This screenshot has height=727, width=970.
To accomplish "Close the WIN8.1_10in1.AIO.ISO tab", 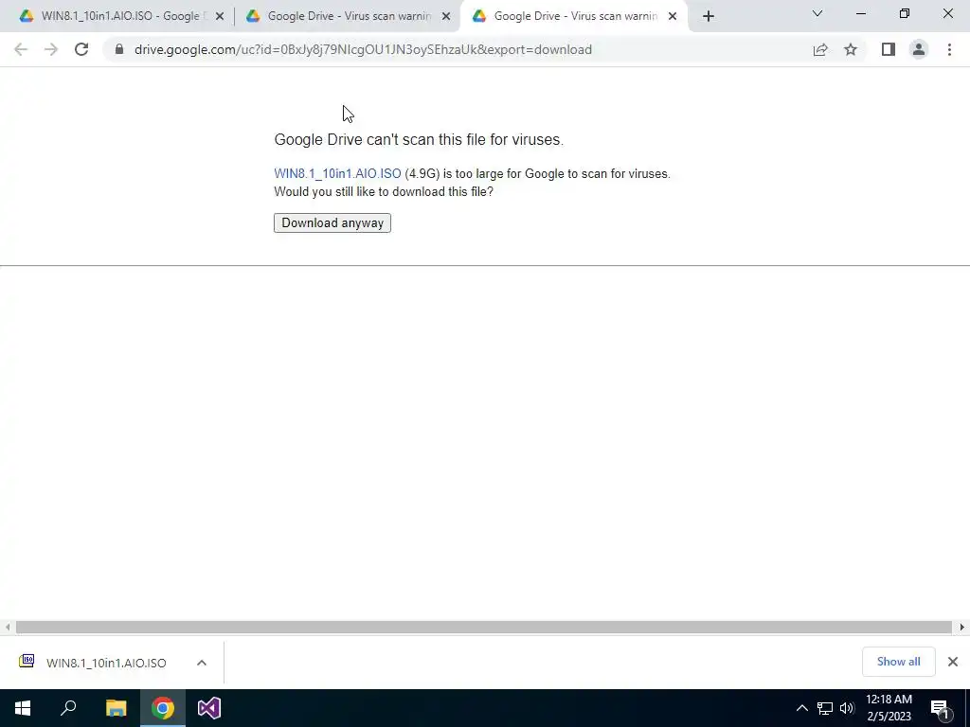I will 220,16.
